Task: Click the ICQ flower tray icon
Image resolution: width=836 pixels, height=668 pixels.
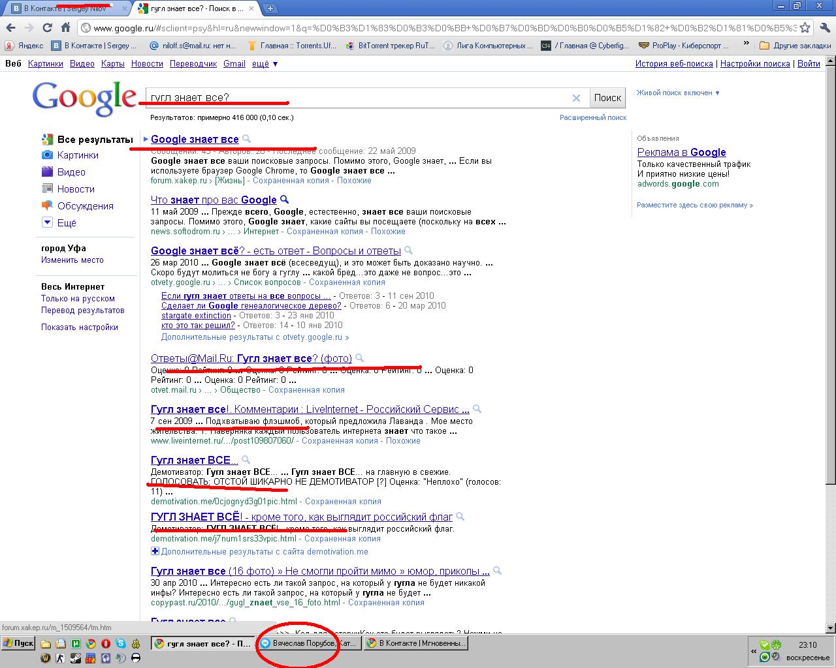Action: pyautogui.click(x=776, y=645)
